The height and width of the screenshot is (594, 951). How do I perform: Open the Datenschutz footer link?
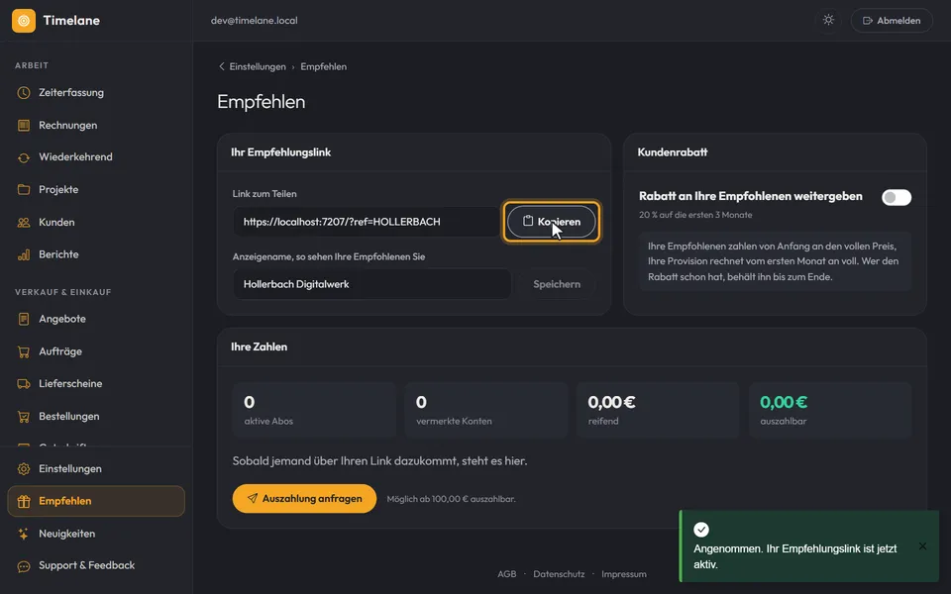coord(559,574)
